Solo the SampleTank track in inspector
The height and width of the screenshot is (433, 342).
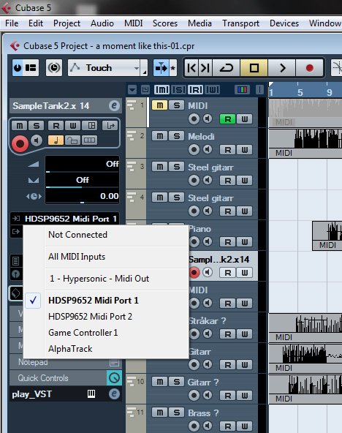pos(36,126)
